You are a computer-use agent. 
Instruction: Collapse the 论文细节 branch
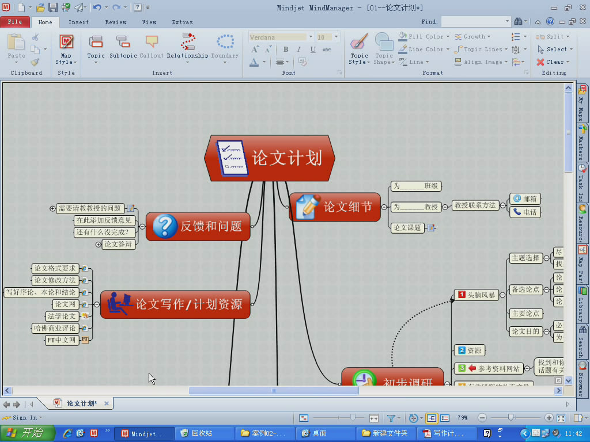(x=384, y=207)
